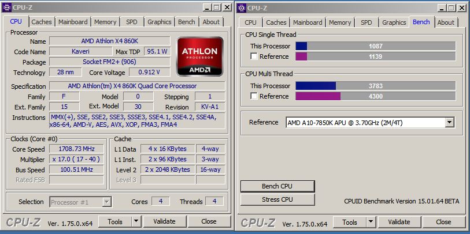
Task: Click Revision value KV-A1
Action: 210,107
